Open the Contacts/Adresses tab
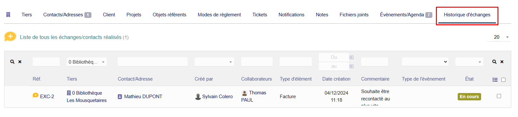 pos(67,15)
